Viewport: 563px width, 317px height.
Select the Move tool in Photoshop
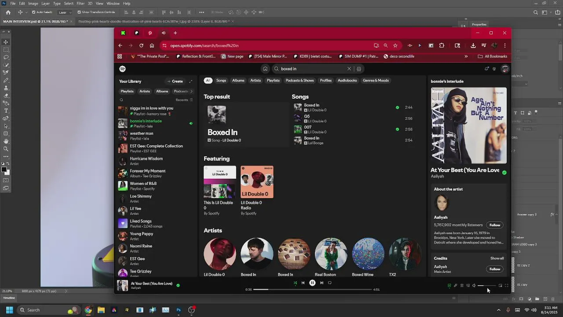click(6, 42)
